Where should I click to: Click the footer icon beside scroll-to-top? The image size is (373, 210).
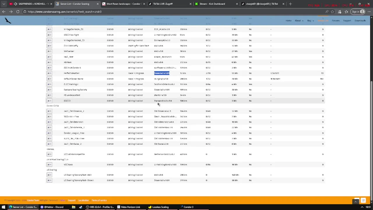point(363,200)
